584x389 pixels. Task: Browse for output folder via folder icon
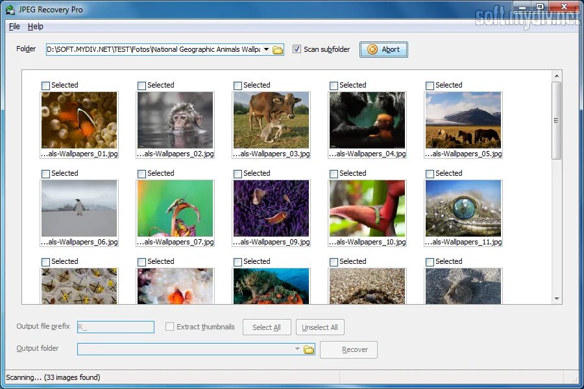[x=309, y=349]
